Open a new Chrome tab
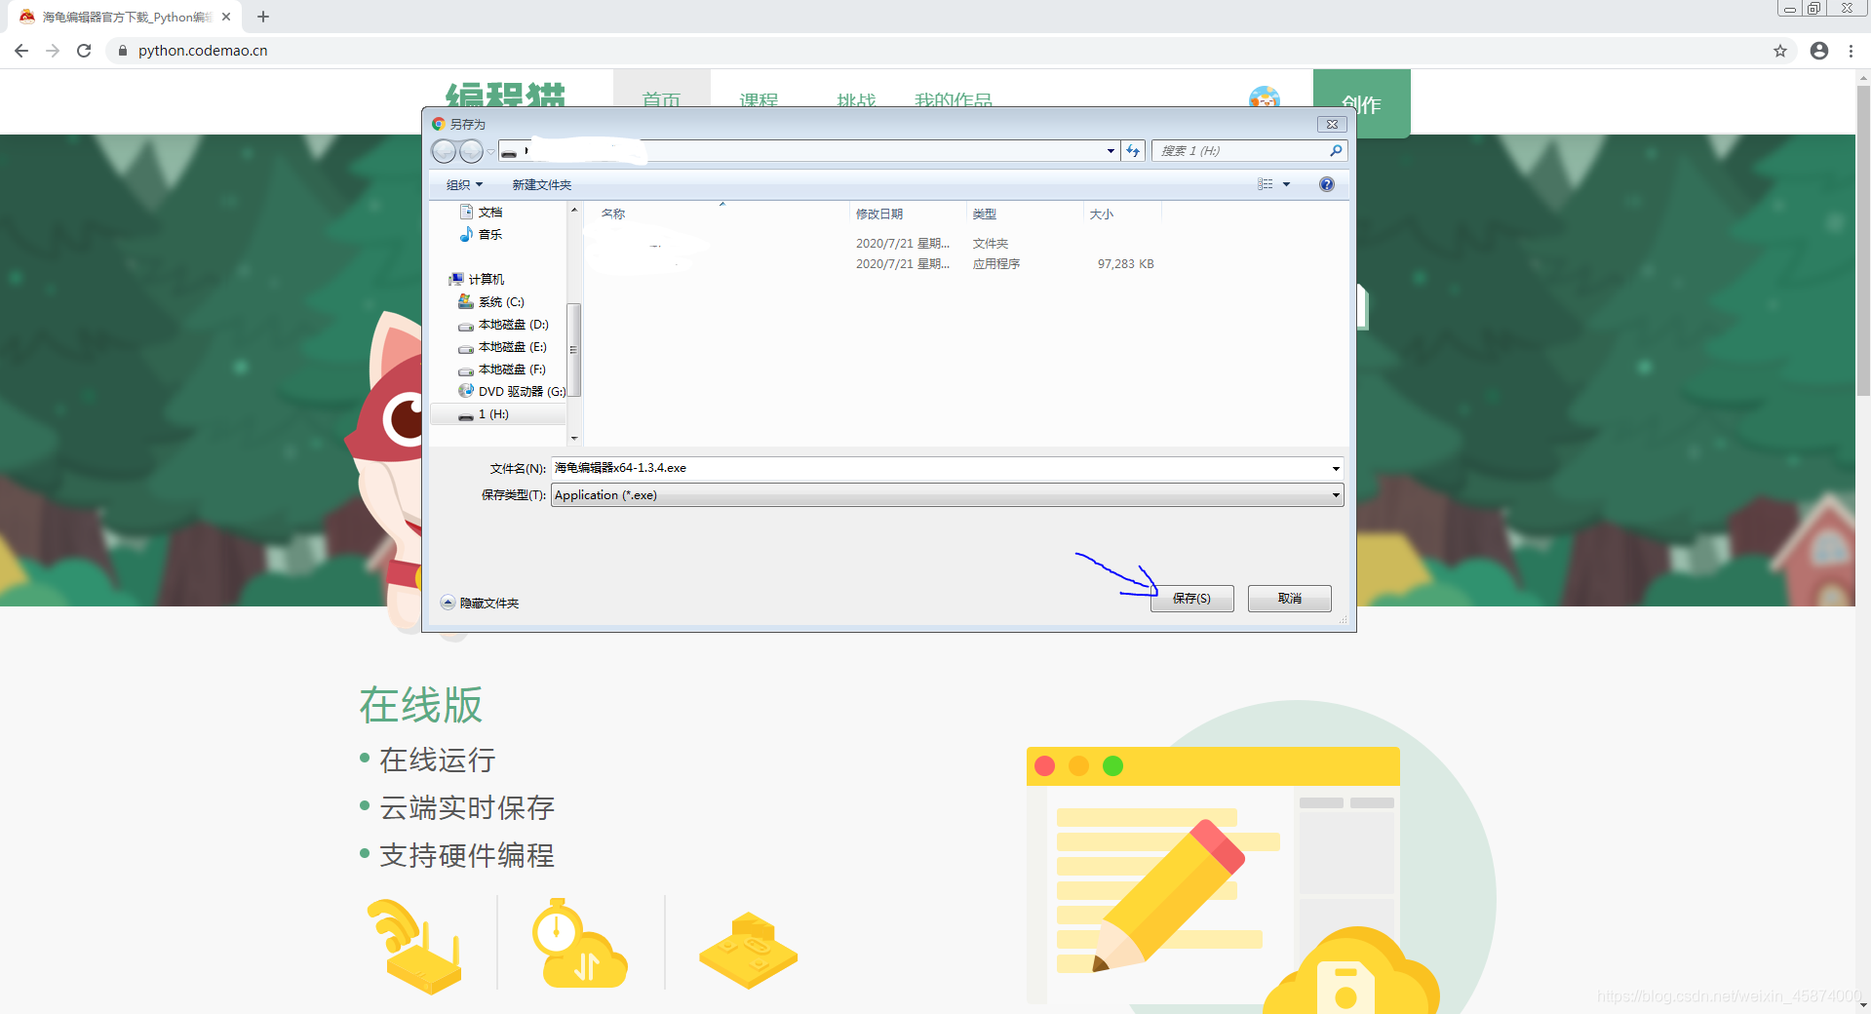This screenshot has height=1014, width=1871. coord(263,17)
